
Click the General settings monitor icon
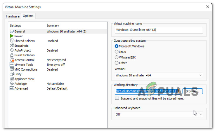click(12, 31)
